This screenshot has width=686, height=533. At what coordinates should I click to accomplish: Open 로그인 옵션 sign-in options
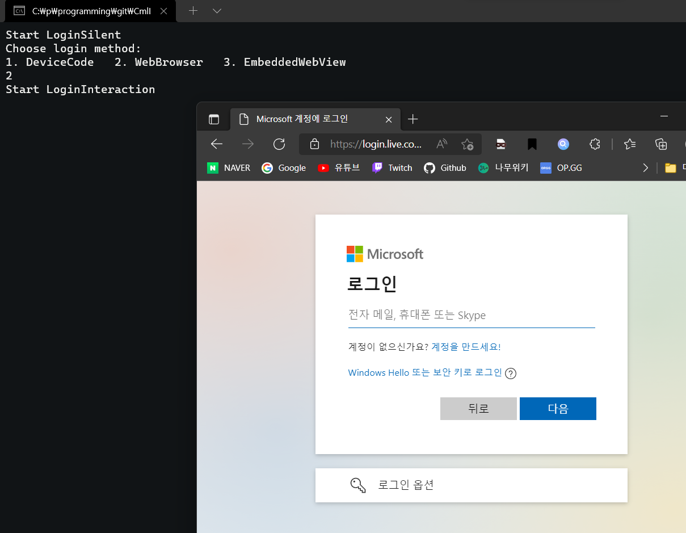point(472,485)
